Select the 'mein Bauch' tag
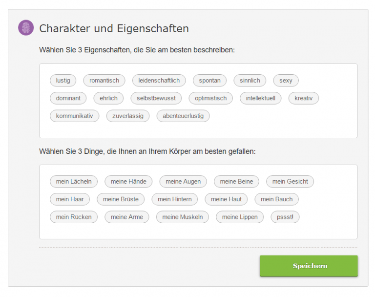375x297 pixels. 277,199
